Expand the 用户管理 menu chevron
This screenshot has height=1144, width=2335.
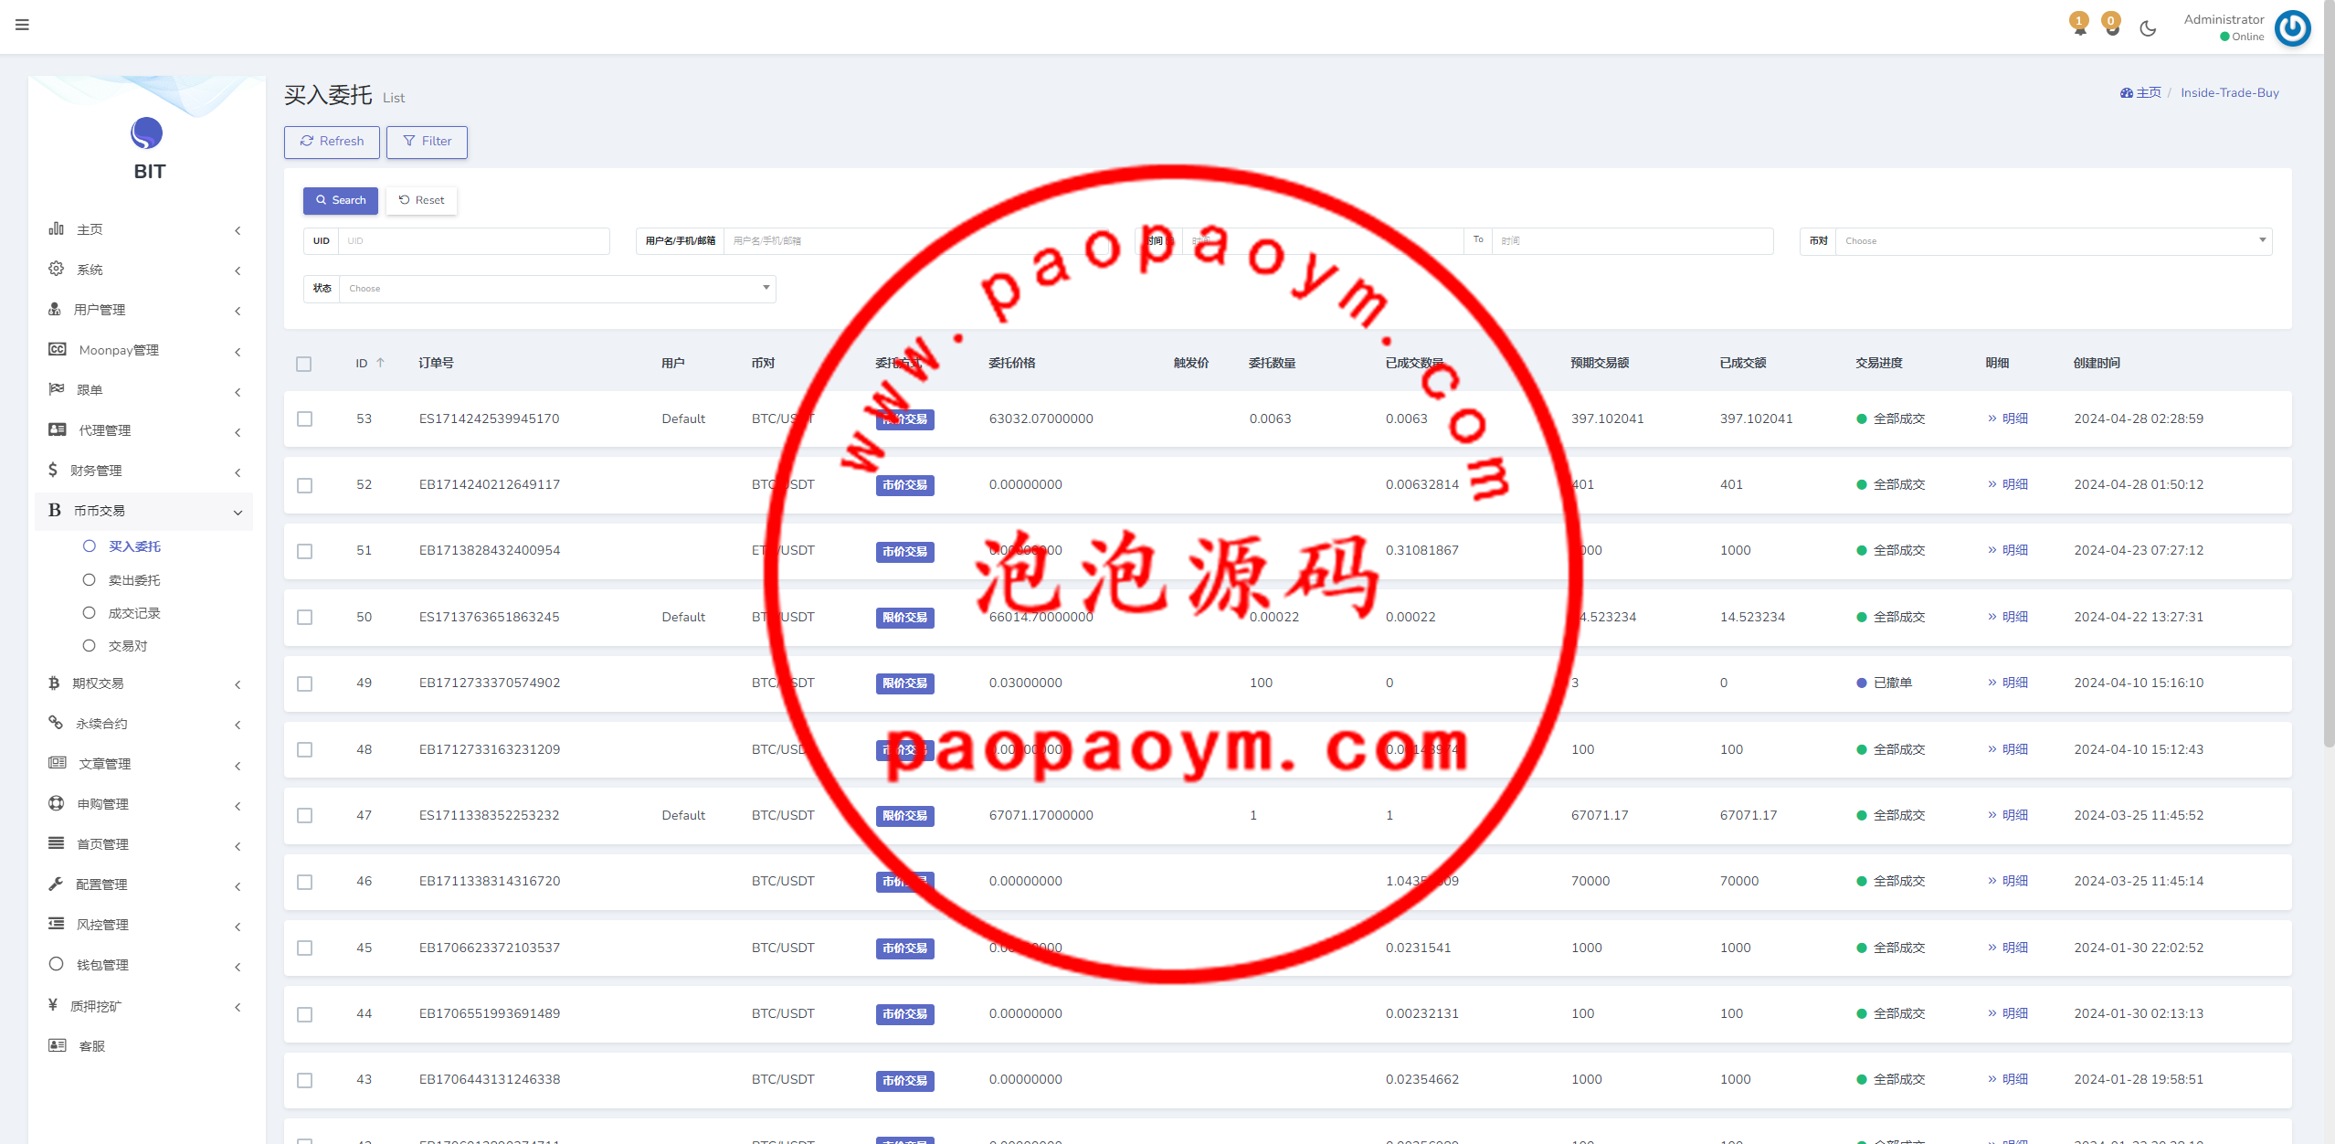(x=238, y=311)
